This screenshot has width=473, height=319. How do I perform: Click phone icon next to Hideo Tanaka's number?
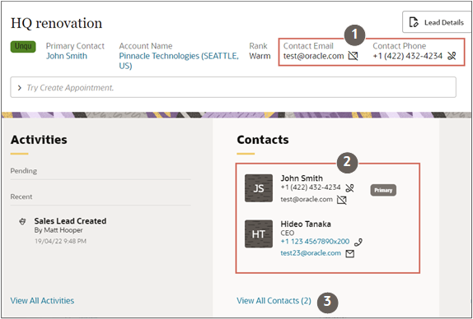(x=358, y=242)
